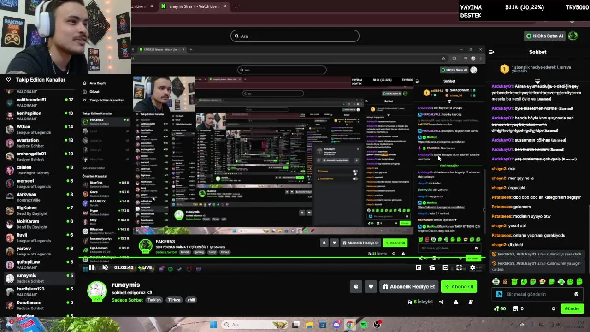Open the chill tag
Image resolution: width=590 pixels, height=332 pixels.
191,300
